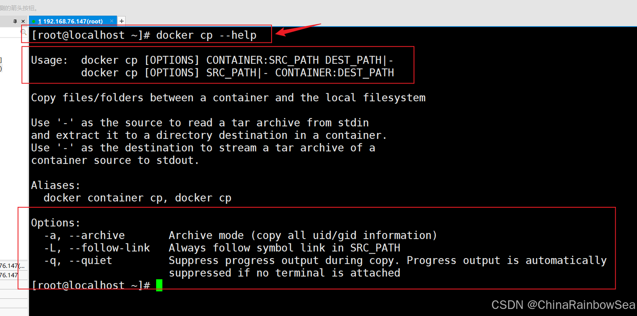
Task: Click the plus button to create another session
Action: (121, 21)
